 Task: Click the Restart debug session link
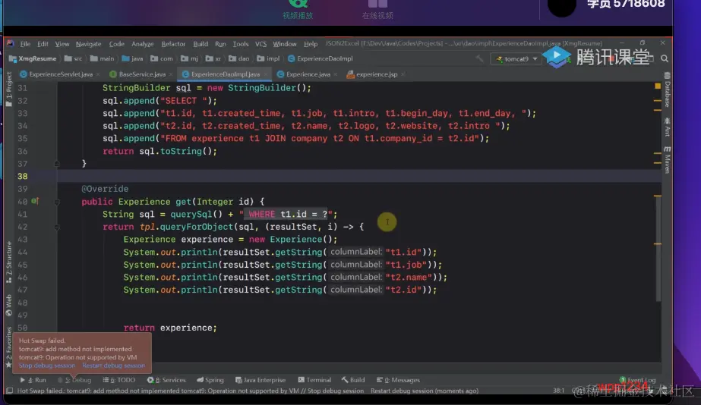[114, 366]
